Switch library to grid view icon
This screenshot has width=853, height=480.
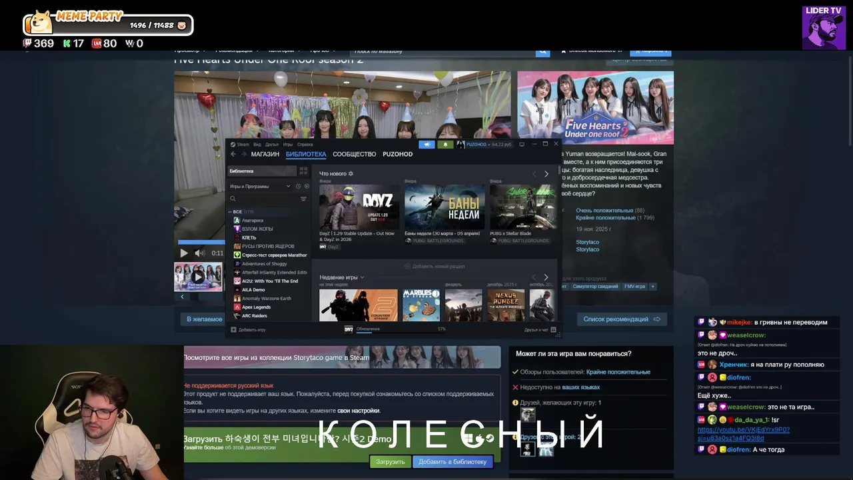pos(303,171)
